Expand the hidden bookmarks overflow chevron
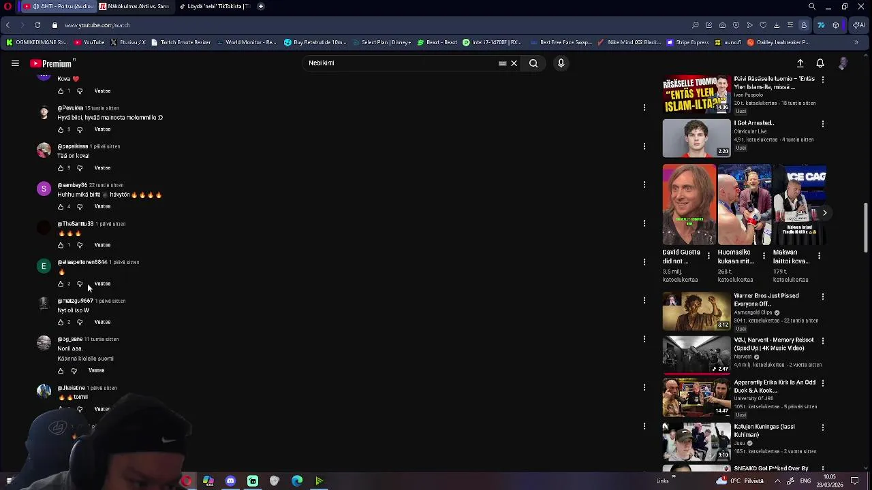 click(856, 42)
